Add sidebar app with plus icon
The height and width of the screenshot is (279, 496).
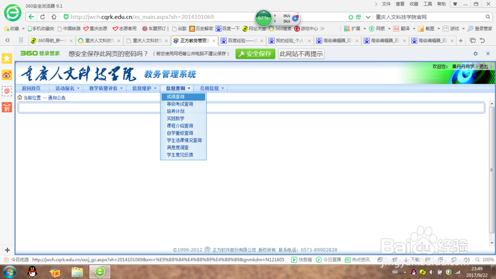[x=7, y=250]
